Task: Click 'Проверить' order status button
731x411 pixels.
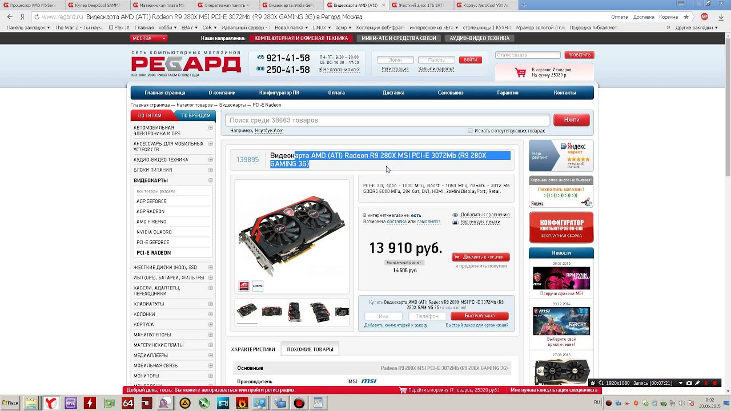Action: click(579, 55)
